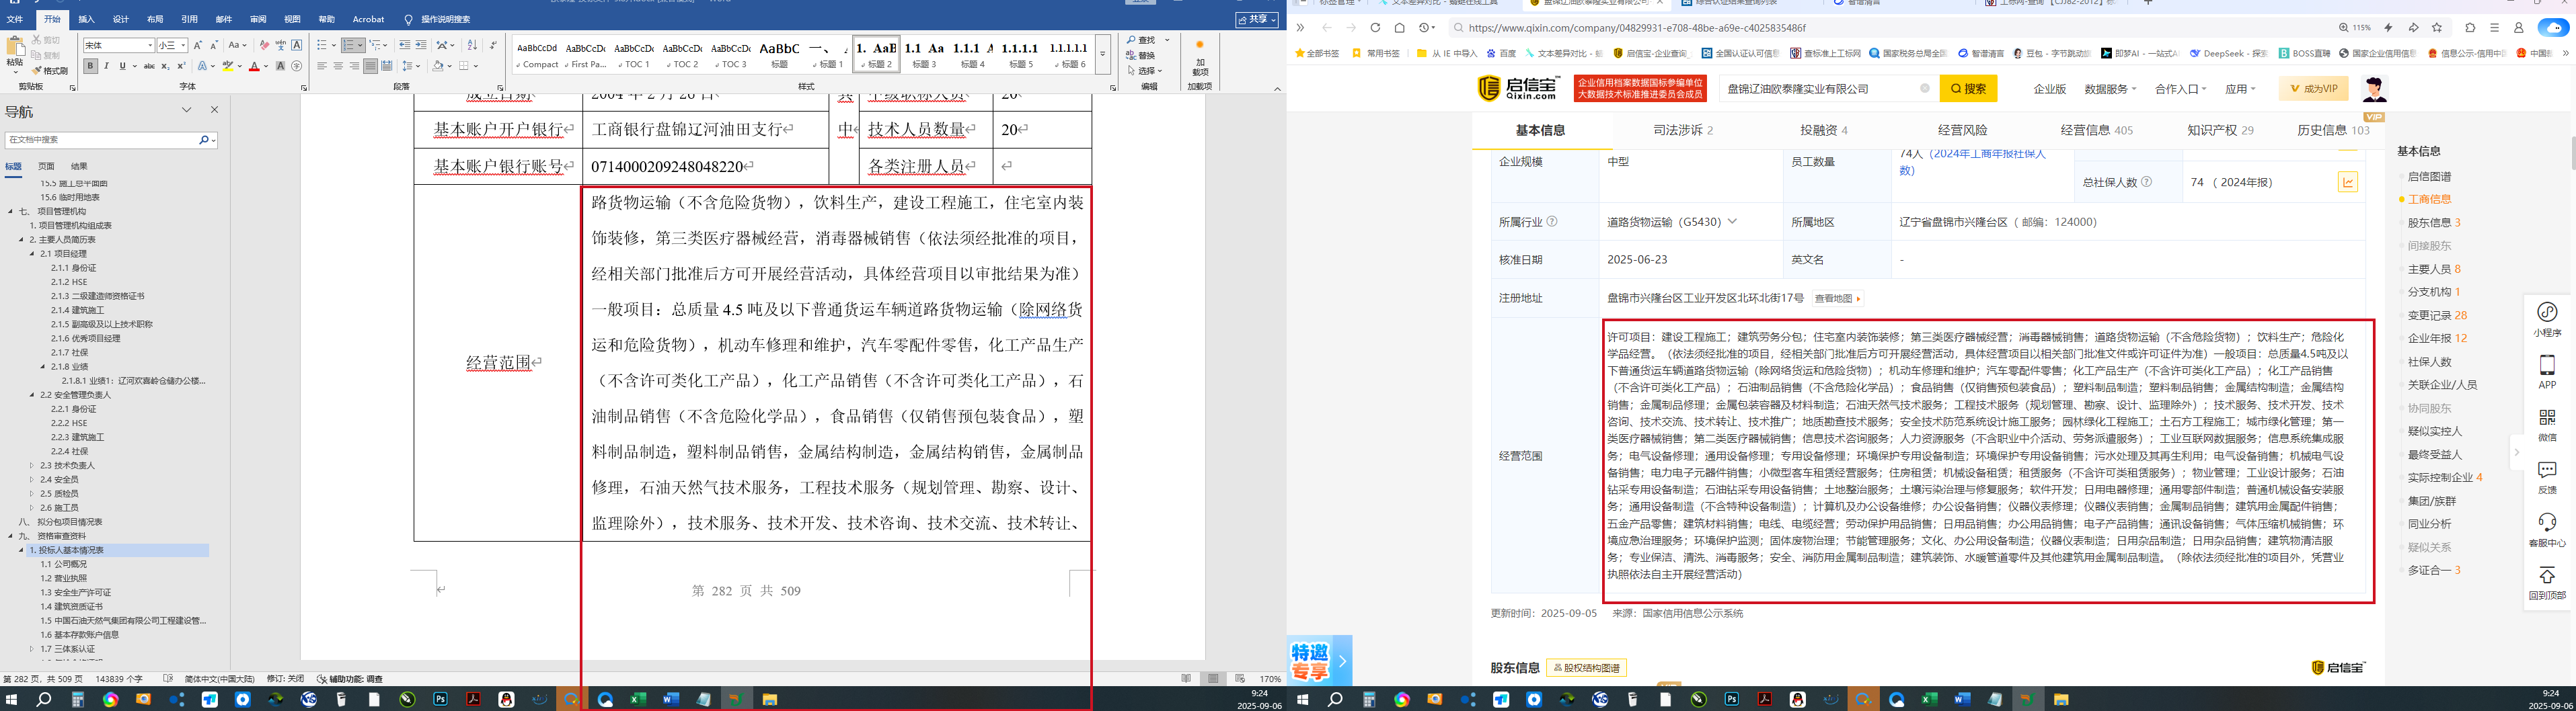
Task: Open the 股权结构图谱 button
Action: click(1587, 668)
